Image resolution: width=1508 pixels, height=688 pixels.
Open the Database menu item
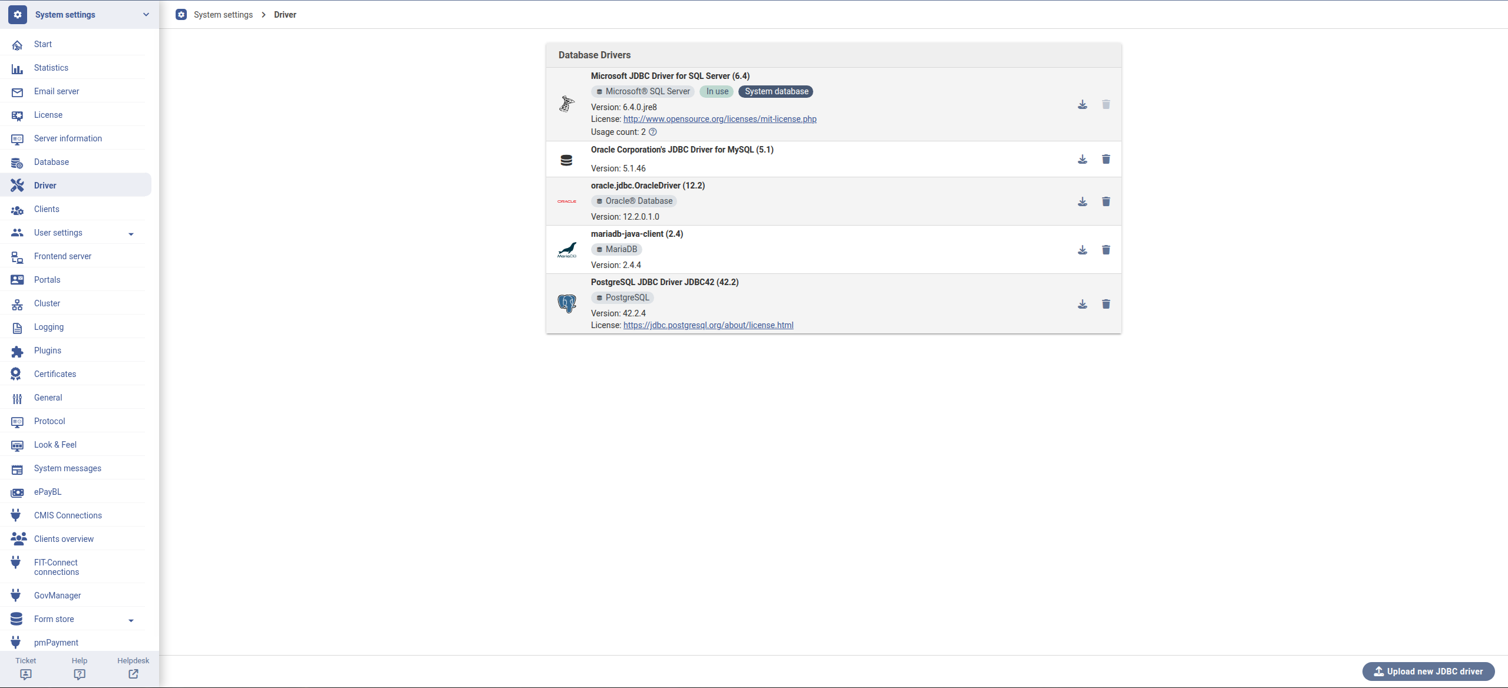point(51,162)
